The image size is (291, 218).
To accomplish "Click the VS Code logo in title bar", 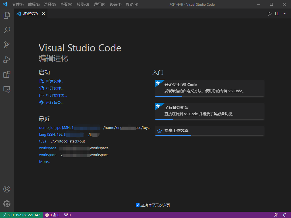I will [x=5, y=4].
